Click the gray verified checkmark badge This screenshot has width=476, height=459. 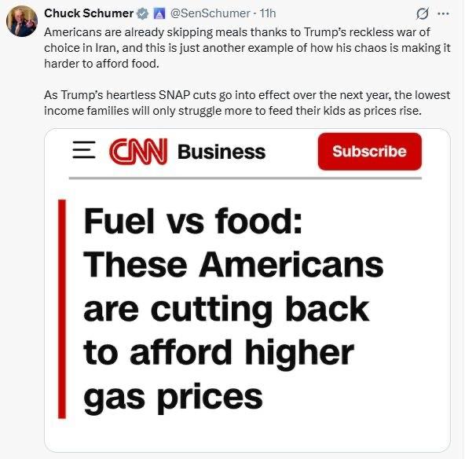tap(142, 13)
